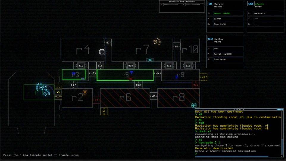Click the cyan circular icon in room r8
The height and width of the screenshot is (161, 286).
pyautogui.click(x=194, y=105)
